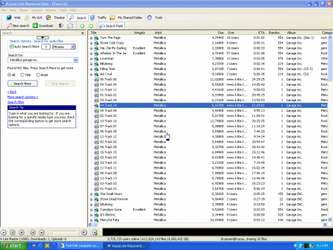The height and width of the screenshot is (250, 333).
Task: Select the Title radio button
Action: tap(22, 75)
